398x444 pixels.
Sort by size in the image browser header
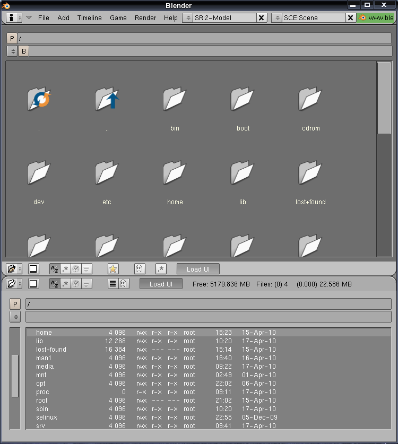point(86,269)
